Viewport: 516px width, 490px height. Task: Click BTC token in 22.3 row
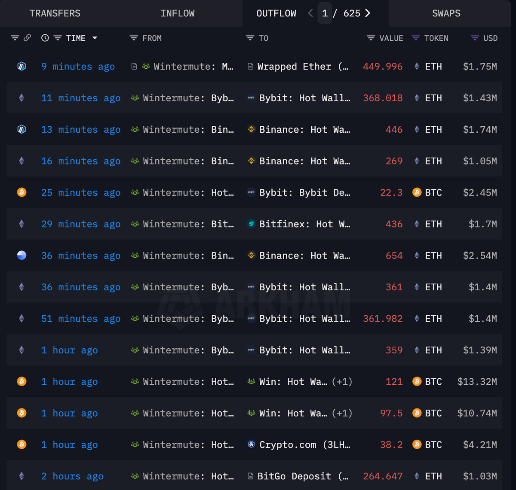433,192
